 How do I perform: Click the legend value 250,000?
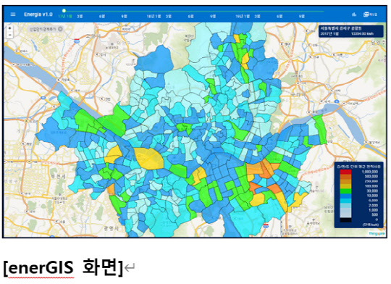pyautogui.click(x=371, y=181)
